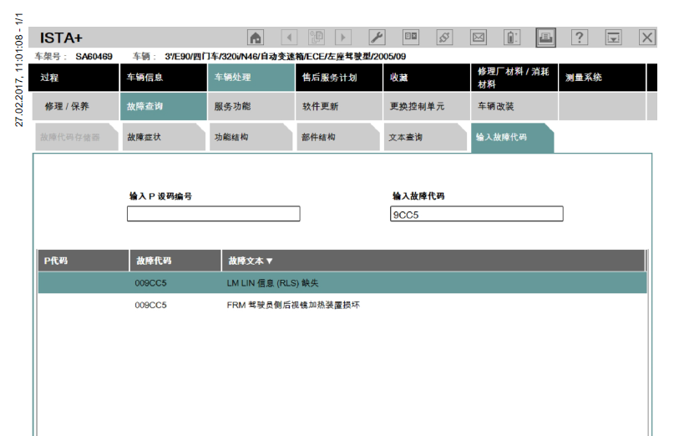Sort by the 故障代码 column header
The width and height of the screenshot is (674, 436).
[x=175, y=261]
